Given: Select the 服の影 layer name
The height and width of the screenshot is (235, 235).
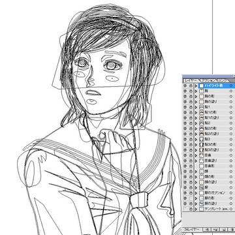Looking at the screenshot, I should (x=210, y=198).
